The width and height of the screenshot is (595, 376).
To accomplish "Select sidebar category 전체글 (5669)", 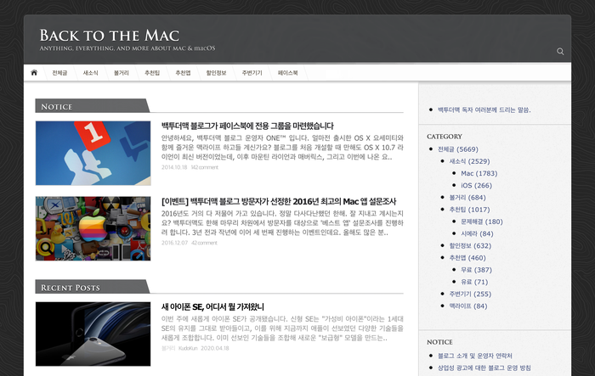I will [458, 149].
